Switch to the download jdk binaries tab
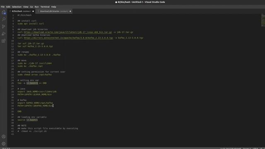 pyautogui.click(x=54, y=11)
